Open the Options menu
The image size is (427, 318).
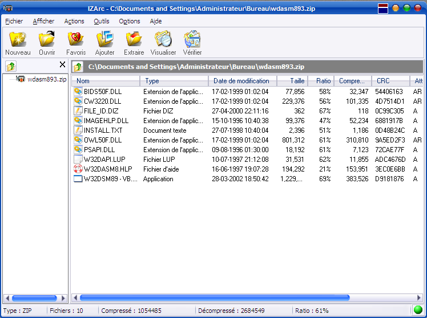tap(130, 21)
